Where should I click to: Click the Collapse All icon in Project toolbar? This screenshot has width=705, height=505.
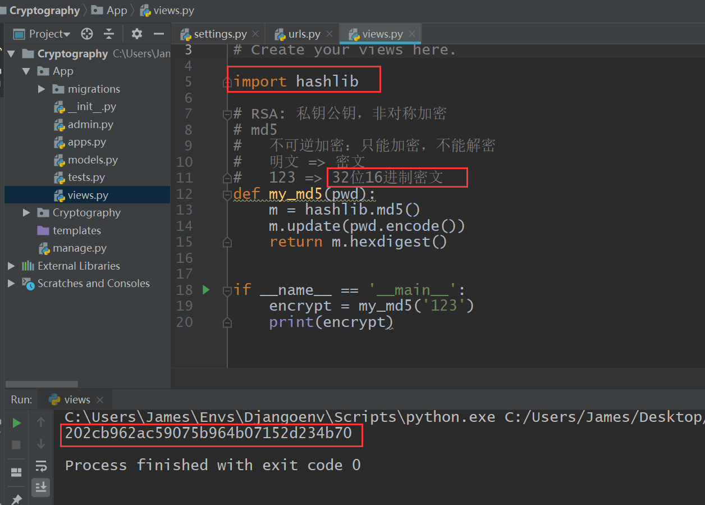pos(109,34)
